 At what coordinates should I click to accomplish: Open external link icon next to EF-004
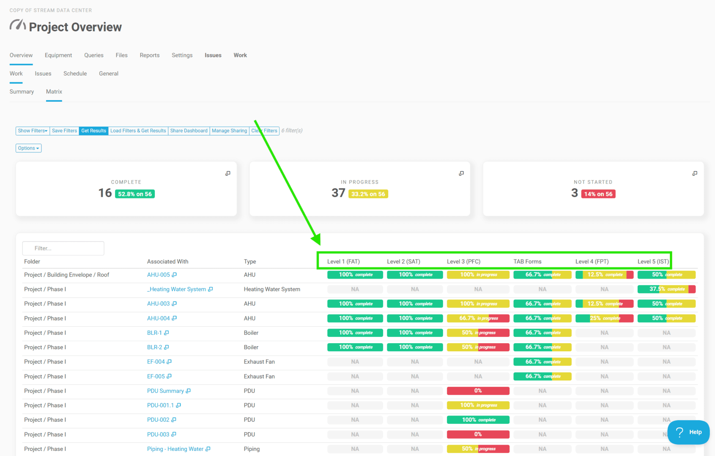pos(169,361)
